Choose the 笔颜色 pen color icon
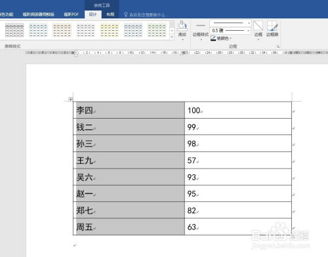Viewport: 328px width, 257px height. tap(213, 38)
